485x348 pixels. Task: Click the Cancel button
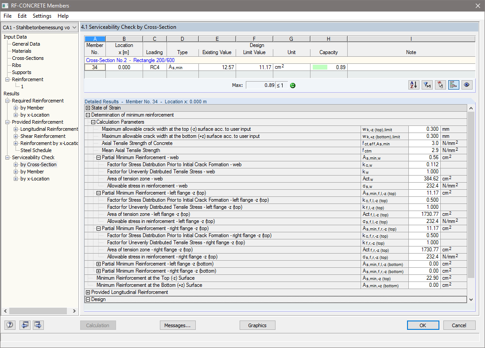pyautogui.click(x=459, y=325)
